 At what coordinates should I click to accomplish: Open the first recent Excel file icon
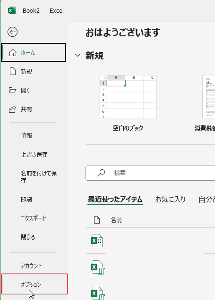pyautogui.click(x=96, y=241)
